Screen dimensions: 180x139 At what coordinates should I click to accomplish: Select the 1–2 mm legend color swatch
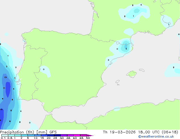click(x=18, y=135)
